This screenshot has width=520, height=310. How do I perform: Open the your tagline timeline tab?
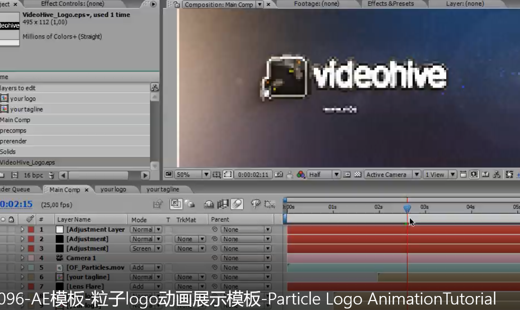[x=162, y=189]
